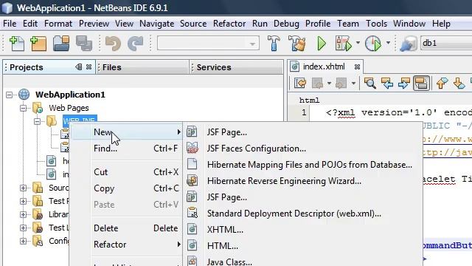Image resolution: width=472 pixels, height=266 pixels.
Task: Open the Refactor menu in menu bar
Action: click(229, 24)
